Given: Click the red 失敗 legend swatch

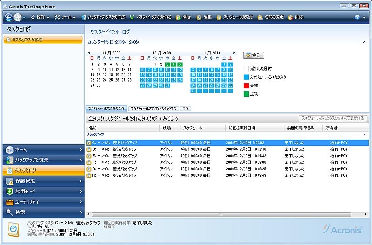Looking at the screenshot, I should 246,85.
